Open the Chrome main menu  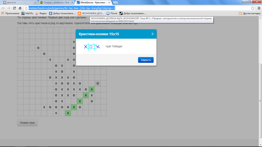click(259, 8)
